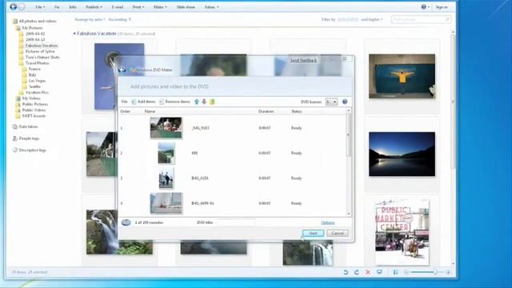
Task: Select the France folder
Action: tap(34, 69)
